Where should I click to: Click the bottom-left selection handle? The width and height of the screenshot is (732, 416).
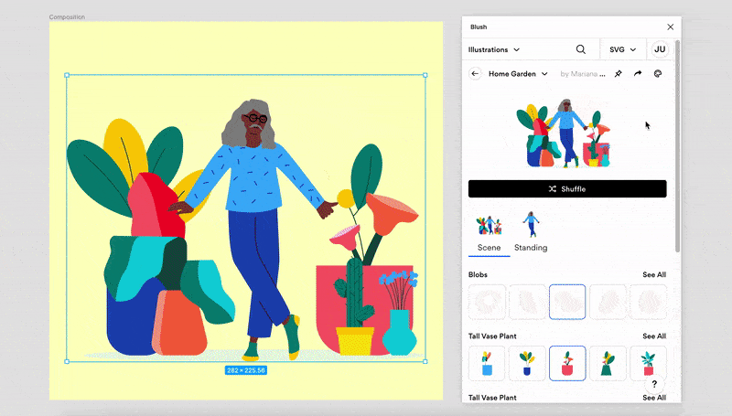67,361
